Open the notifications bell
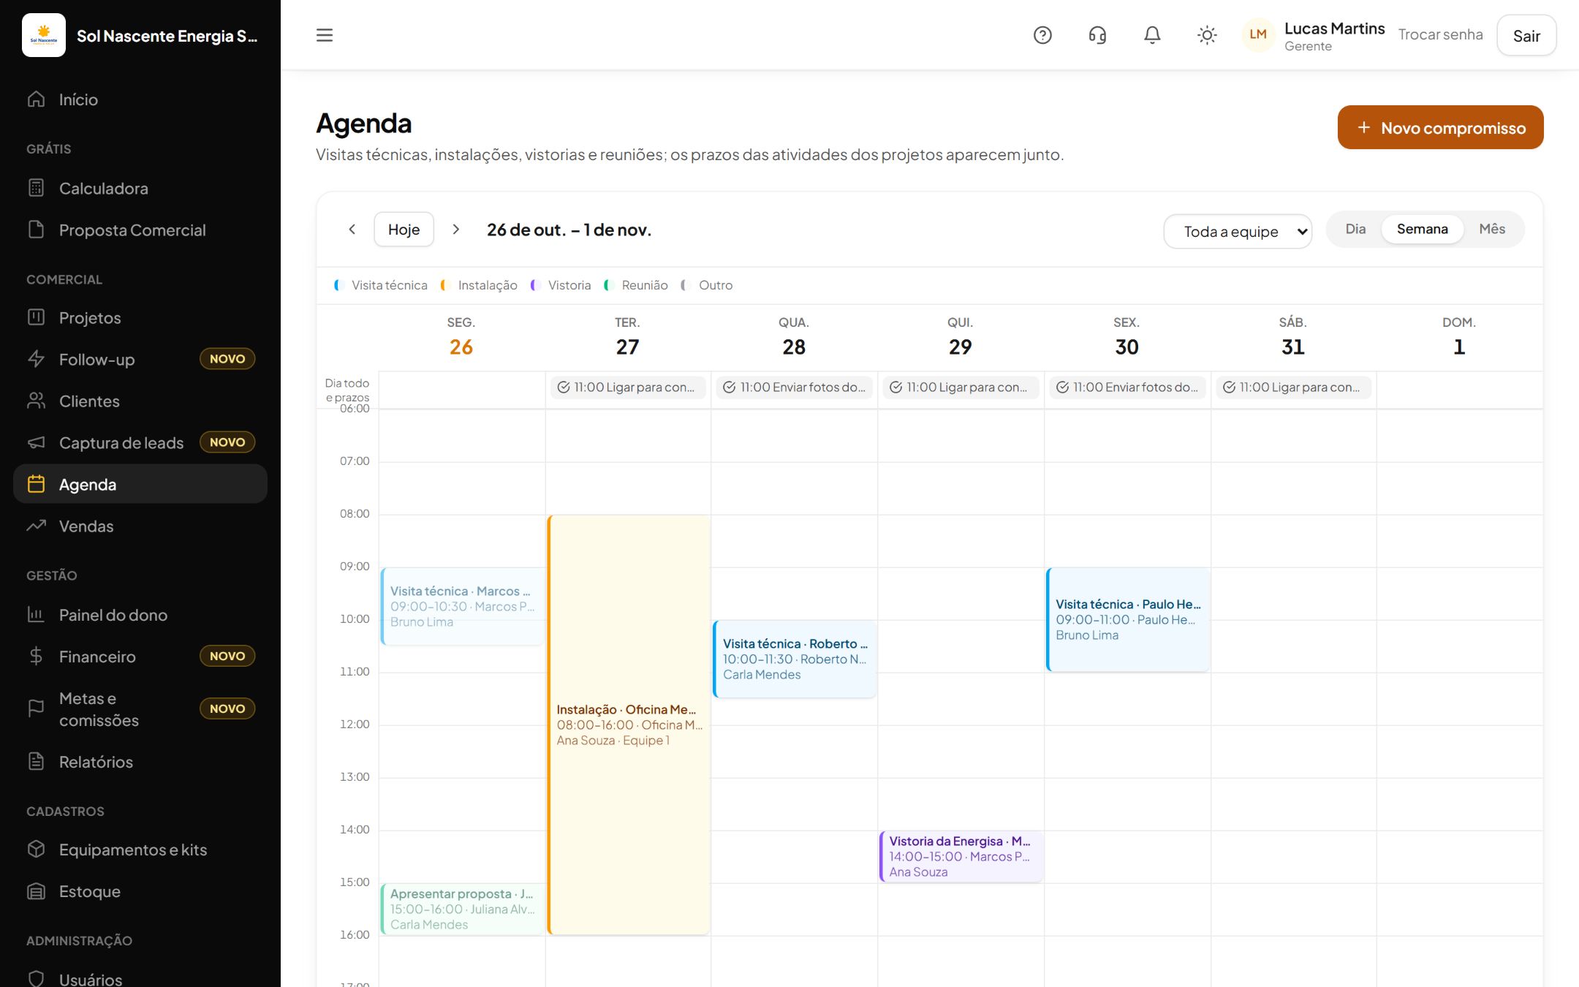Screen dimensions: 1579x987 (x=1152, y=35)
